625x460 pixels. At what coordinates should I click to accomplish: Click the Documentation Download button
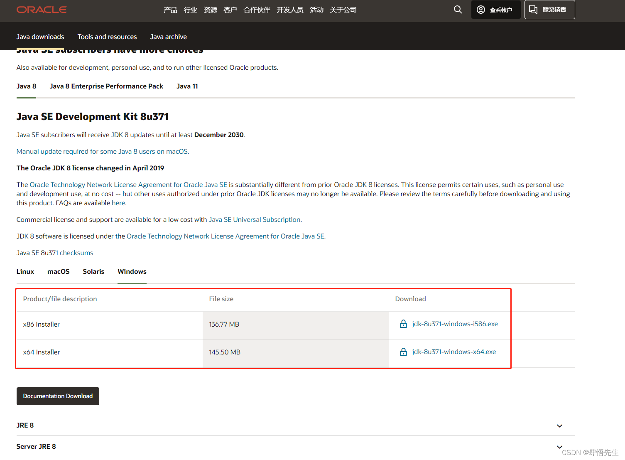point(58,396)
